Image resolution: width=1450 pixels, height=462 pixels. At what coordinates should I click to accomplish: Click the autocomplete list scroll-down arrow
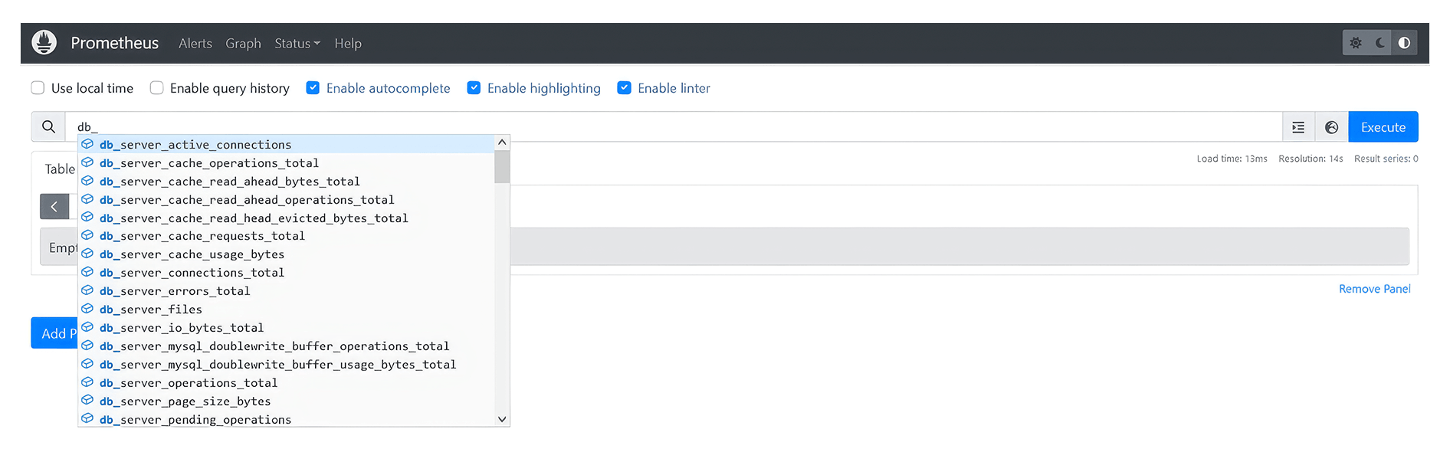[x=502, y=419]
